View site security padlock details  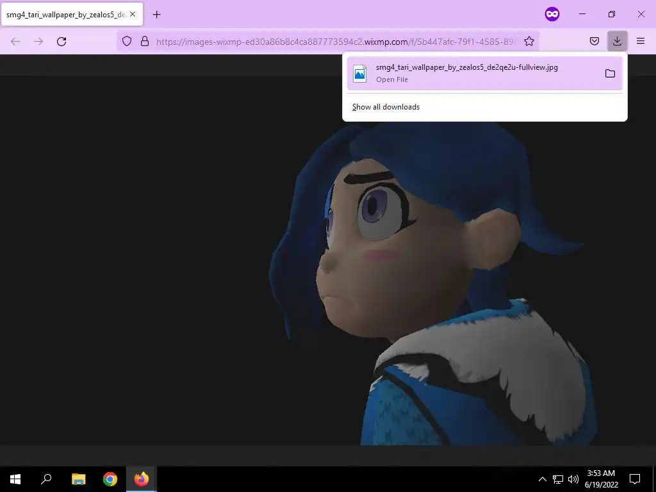pyautogui.click(x=145, y=41)
